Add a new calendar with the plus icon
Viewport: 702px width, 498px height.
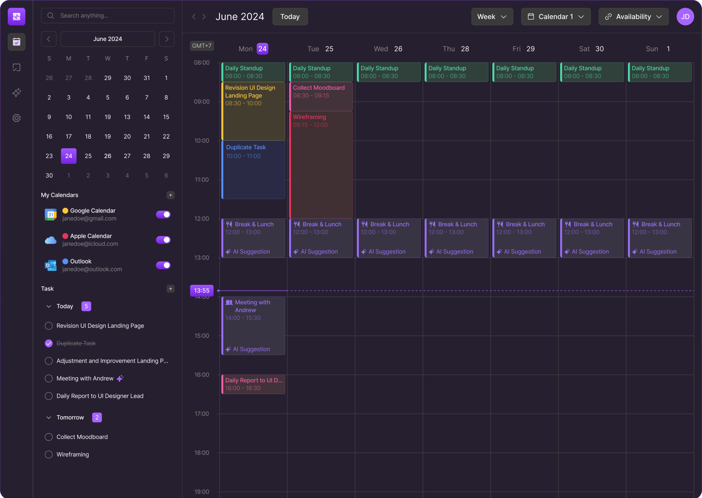(171, 195)
